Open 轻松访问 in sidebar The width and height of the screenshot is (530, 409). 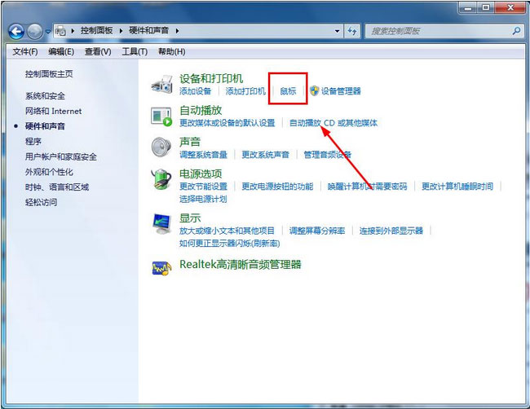click(41, 202)
